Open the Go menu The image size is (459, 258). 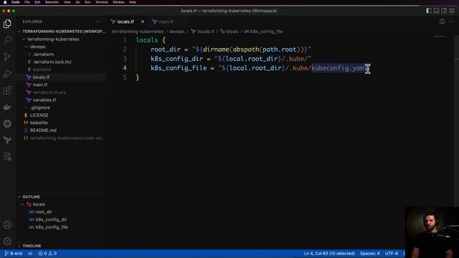[77, 2]
